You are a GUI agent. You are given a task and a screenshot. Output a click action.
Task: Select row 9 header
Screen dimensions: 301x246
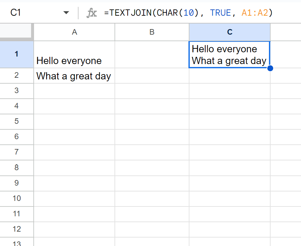(17, 183)
